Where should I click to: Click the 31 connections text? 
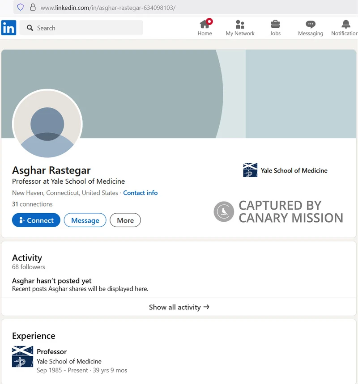click(32, 204)
